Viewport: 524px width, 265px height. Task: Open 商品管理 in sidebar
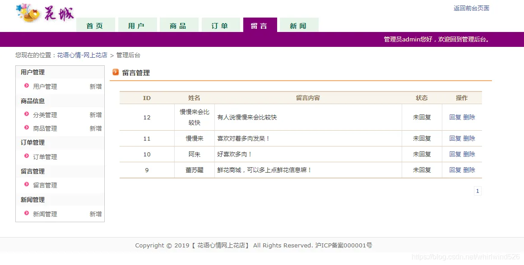tap(45, 128)
